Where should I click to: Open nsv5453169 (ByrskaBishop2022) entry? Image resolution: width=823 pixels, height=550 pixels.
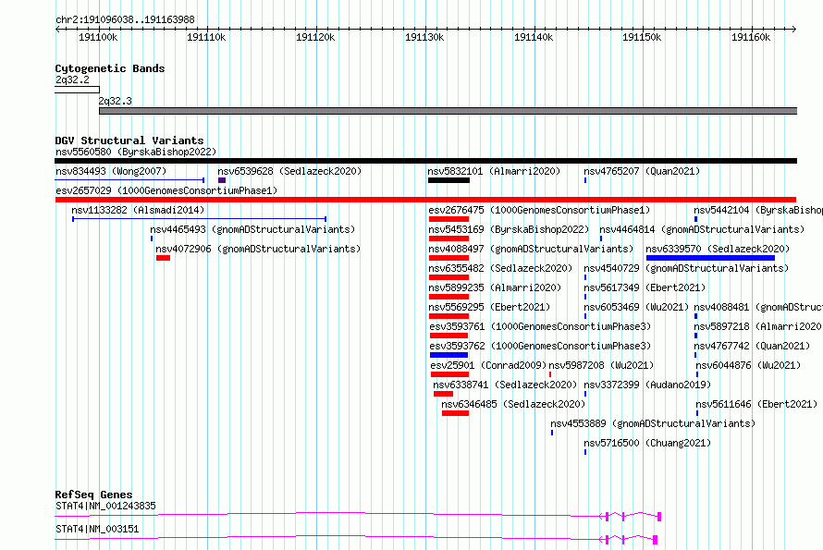(509, 230)
